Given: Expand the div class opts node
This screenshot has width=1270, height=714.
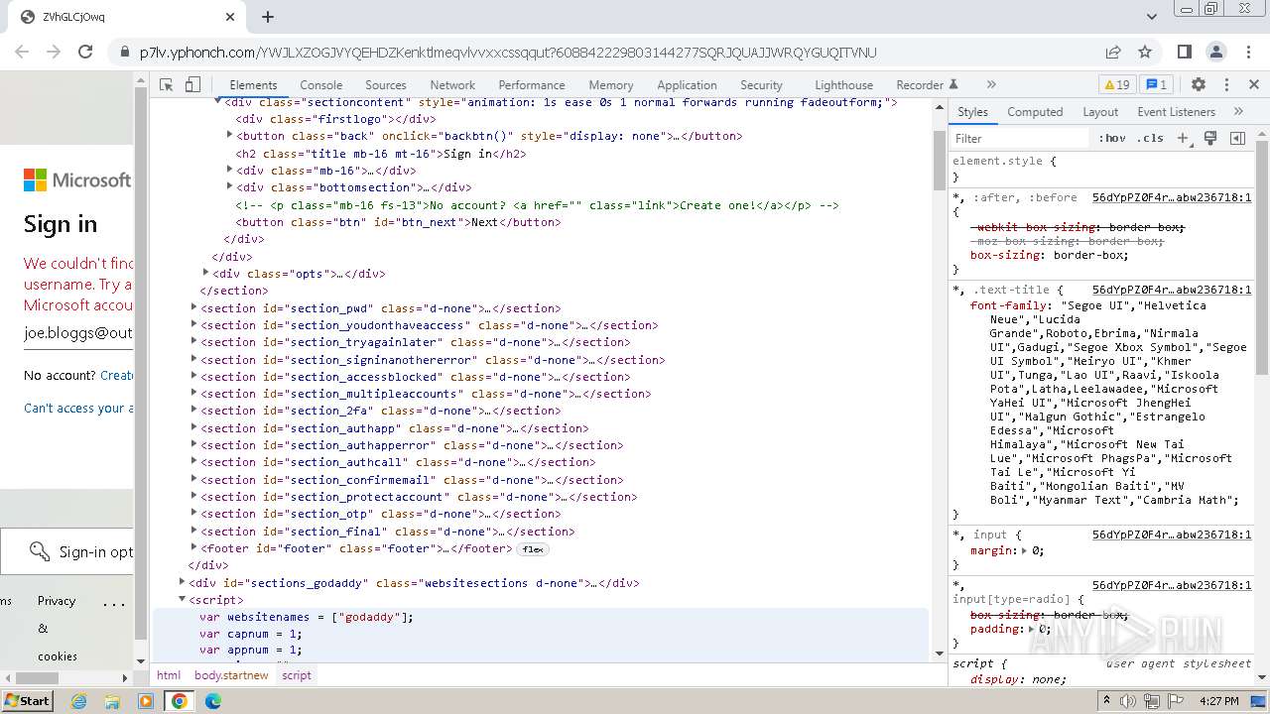Looking at the screenshot, I should pyautogui.click(x=206, y=273).
